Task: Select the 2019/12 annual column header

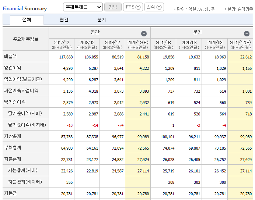Action: 112,44
